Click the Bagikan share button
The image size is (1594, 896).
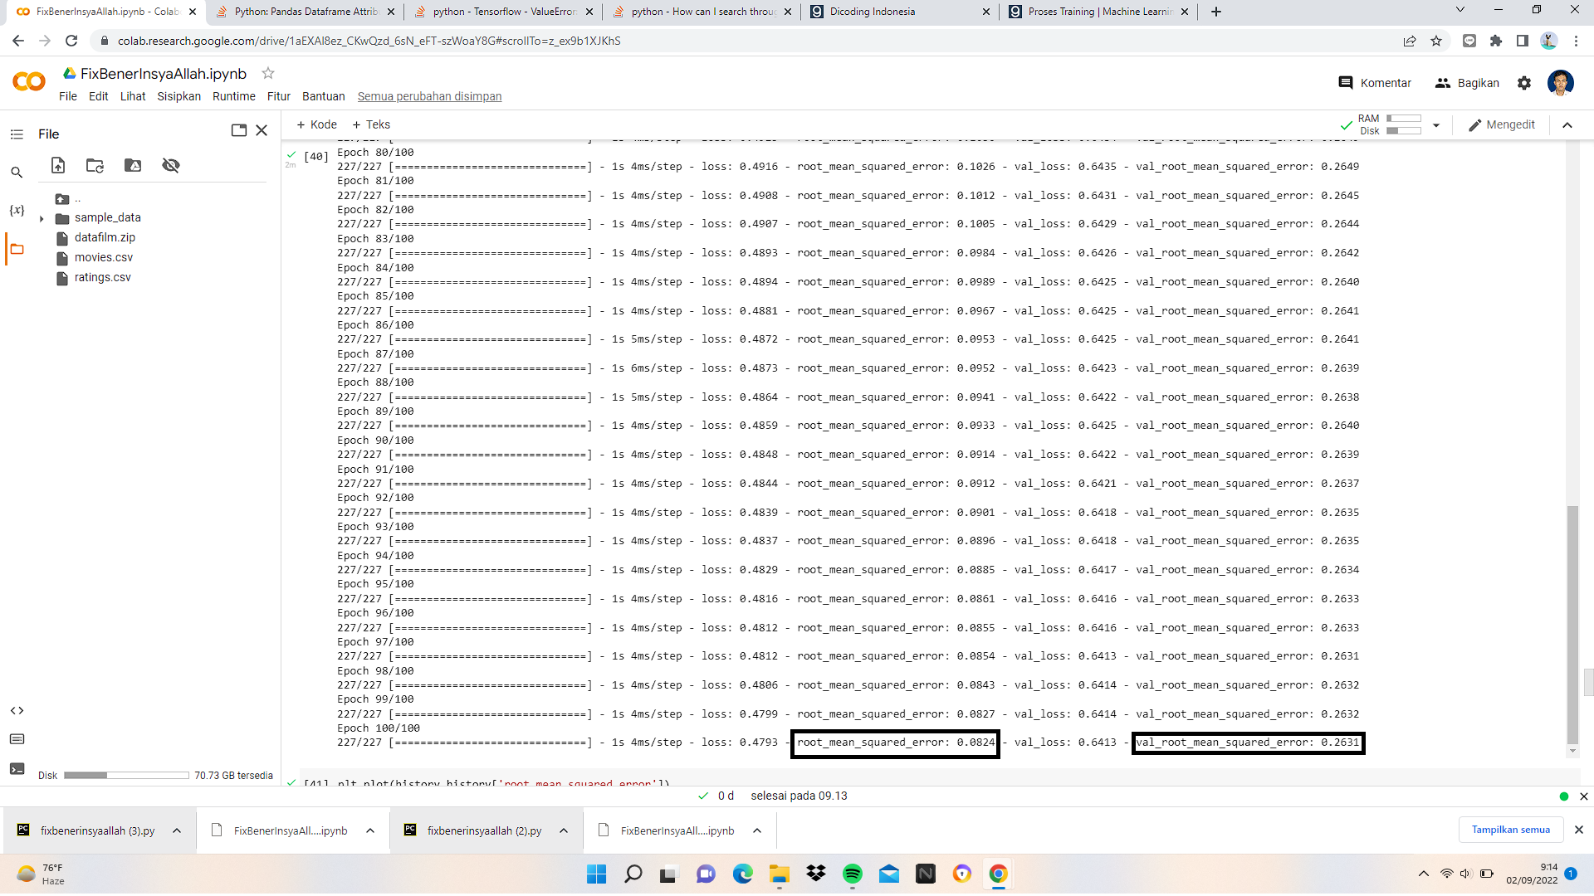point(1468,83)
